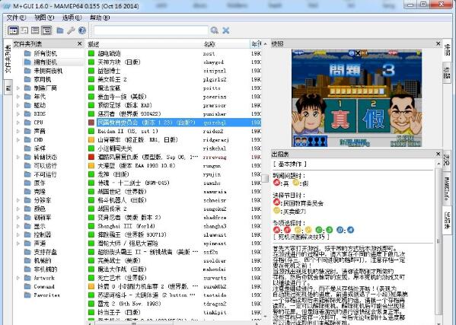Close the 快照 snapshot panel
The image size is (456, 325).
click(x=438, y=43)
